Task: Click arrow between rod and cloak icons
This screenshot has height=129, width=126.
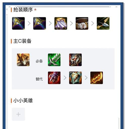Action: coord(50,23)
